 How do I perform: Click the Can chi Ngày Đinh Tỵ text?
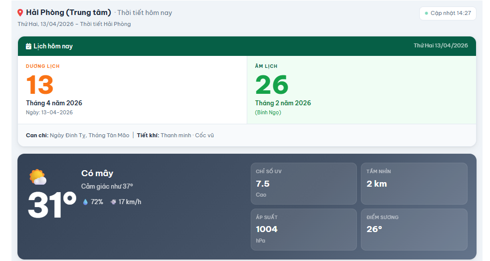(77, 135)
